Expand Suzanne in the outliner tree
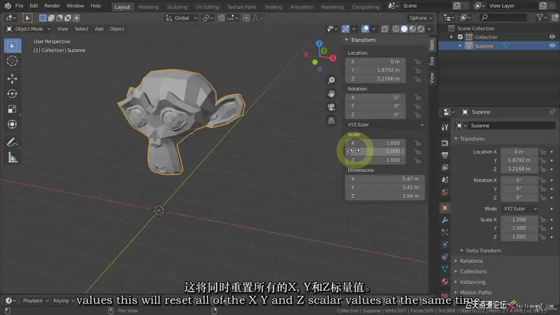The image size is (560, 315). click(x=460, y=45)
